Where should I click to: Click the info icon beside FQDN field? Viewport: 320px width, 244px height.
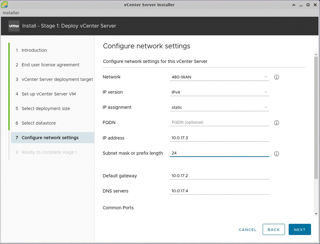click(x=277, y=123)
